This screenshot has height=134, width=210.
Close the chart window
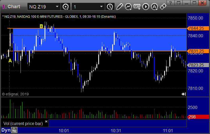(x=203, y=3)
